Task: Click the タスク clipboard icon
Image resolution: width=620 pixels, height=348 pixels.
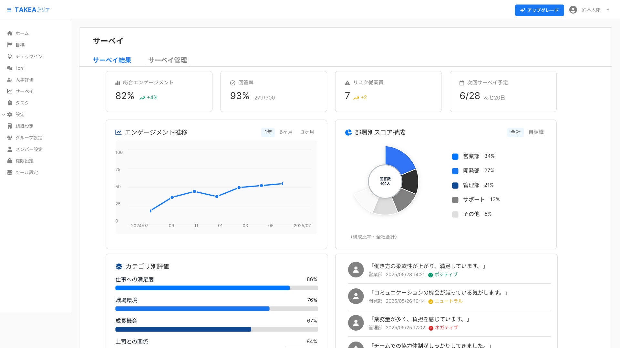Action: pyautogui.click(x=10, y=103)
